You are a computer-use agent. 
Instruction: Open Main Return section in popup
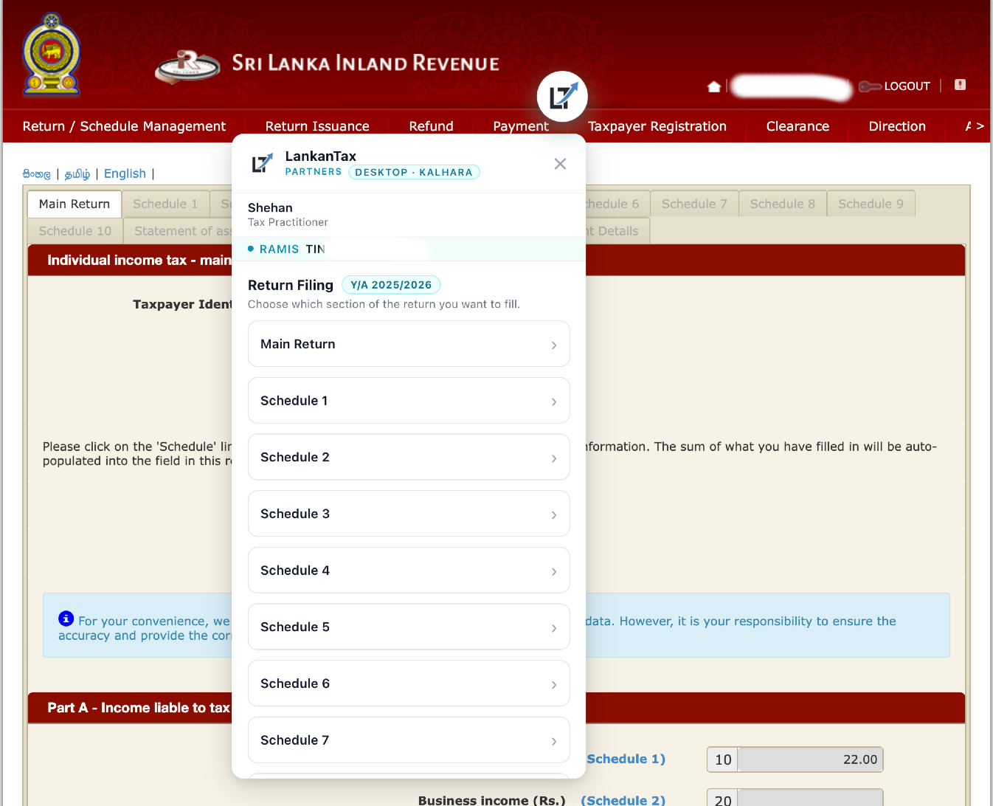409,344
